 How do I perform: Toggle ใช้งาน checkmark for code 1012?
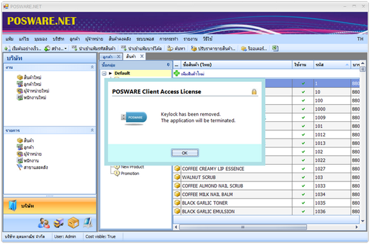coord(303,134)
